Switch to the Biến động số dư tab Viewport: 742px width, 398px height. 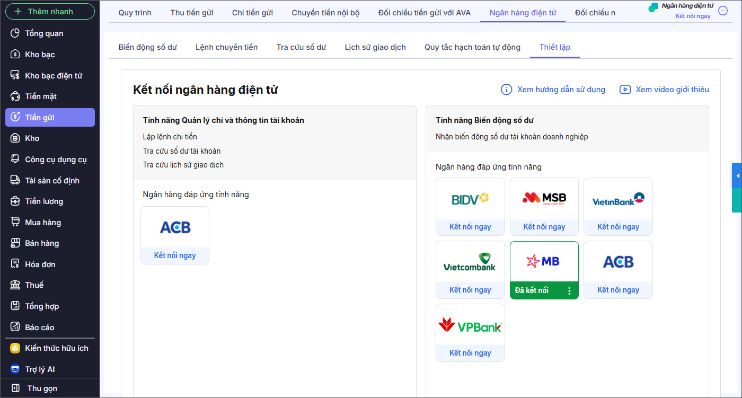(x=147, y=47)
